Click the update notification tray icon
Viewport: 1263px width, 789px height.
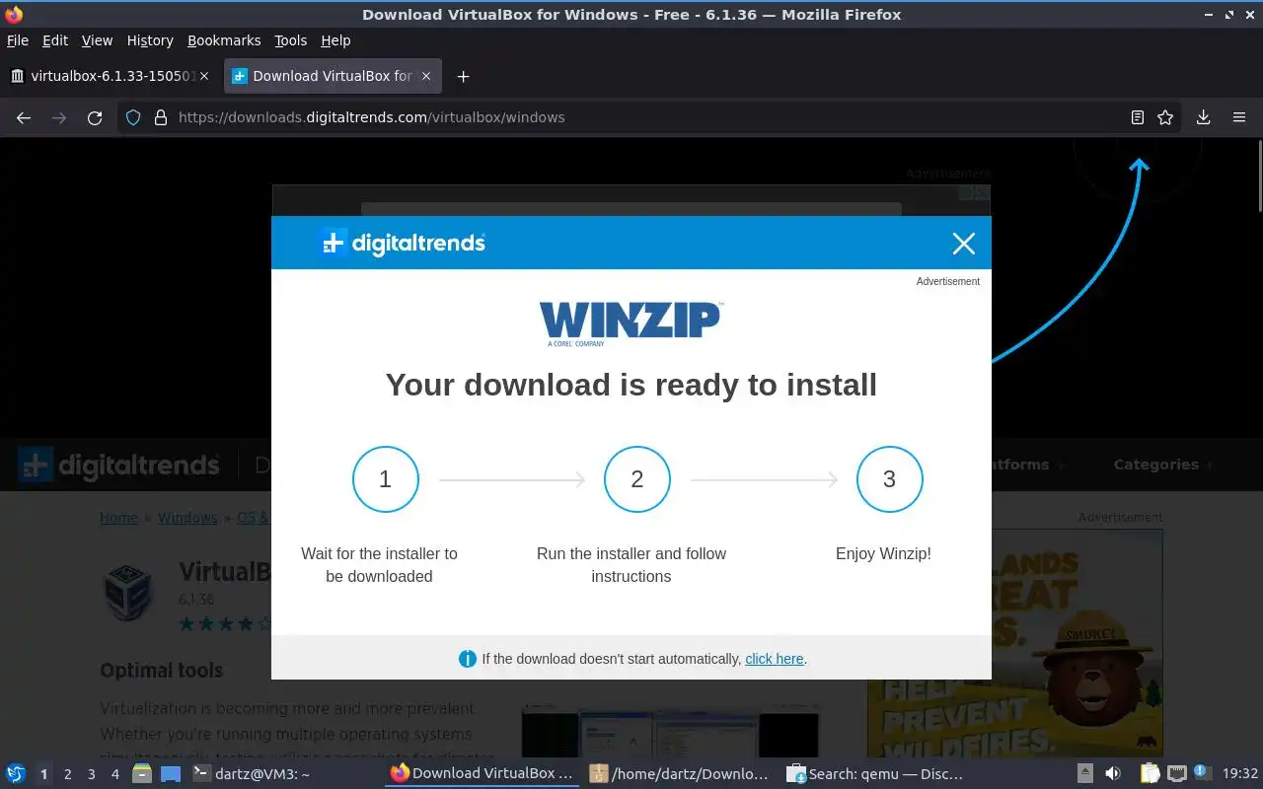pyautogui.click(x=1201, y=772)
